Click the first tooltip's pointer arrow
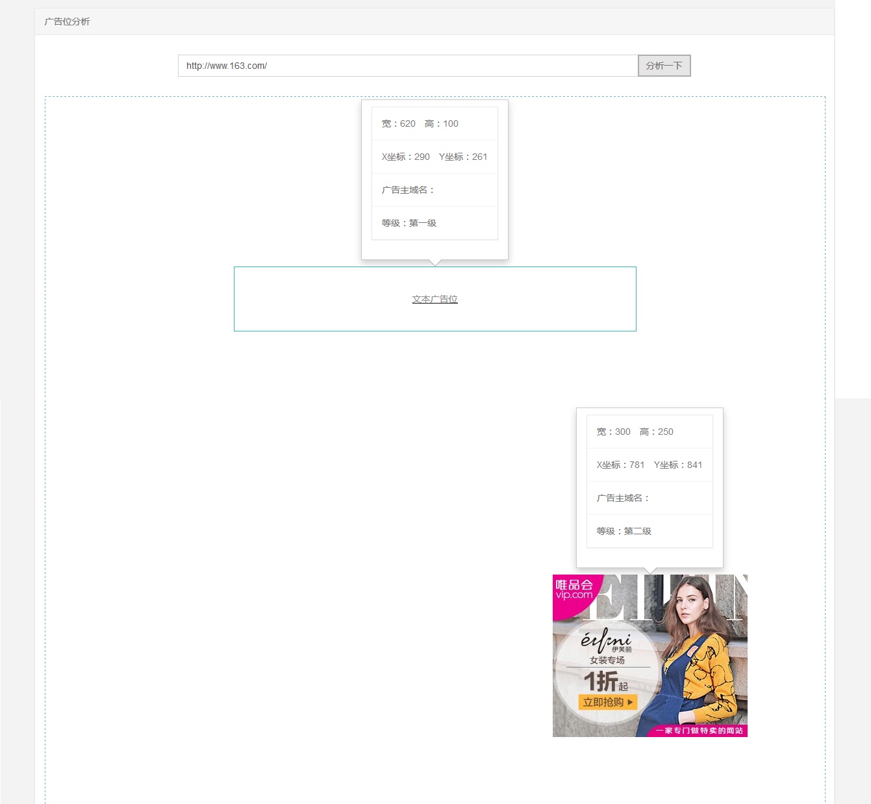Image resolution: width=871 pixels, height=804 pixels. (435, 263)
